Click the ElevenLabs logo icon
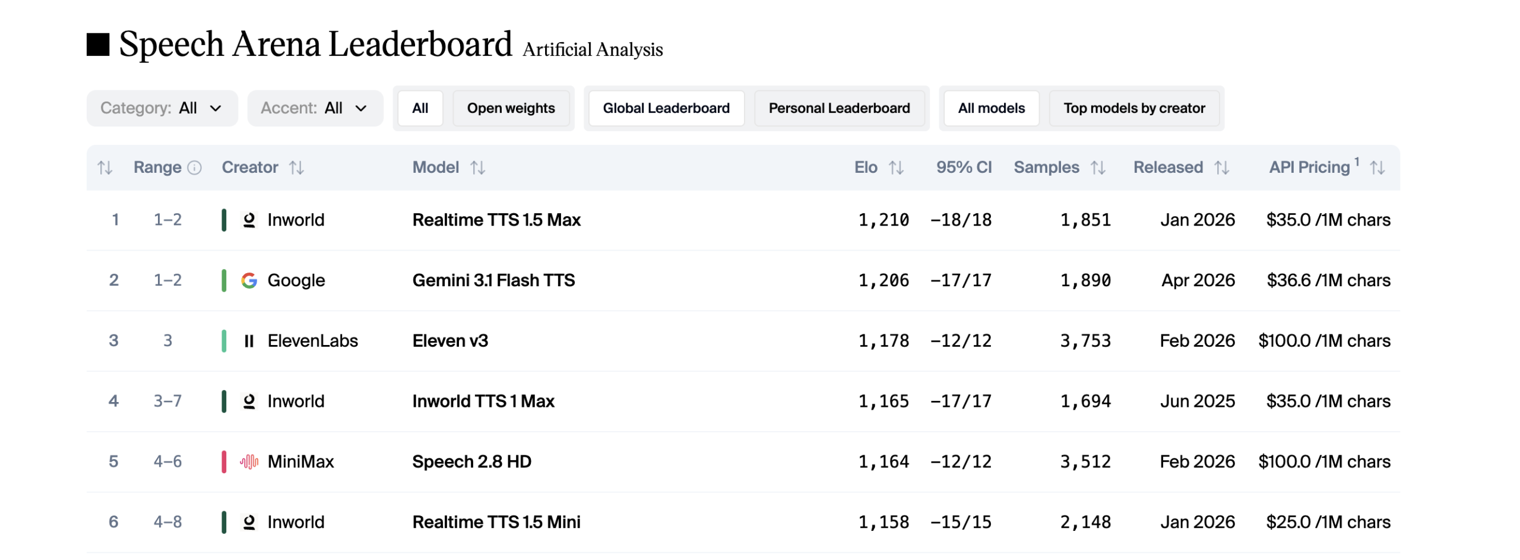The height and width of the screenshot is (560, 1520). (249, 341)
